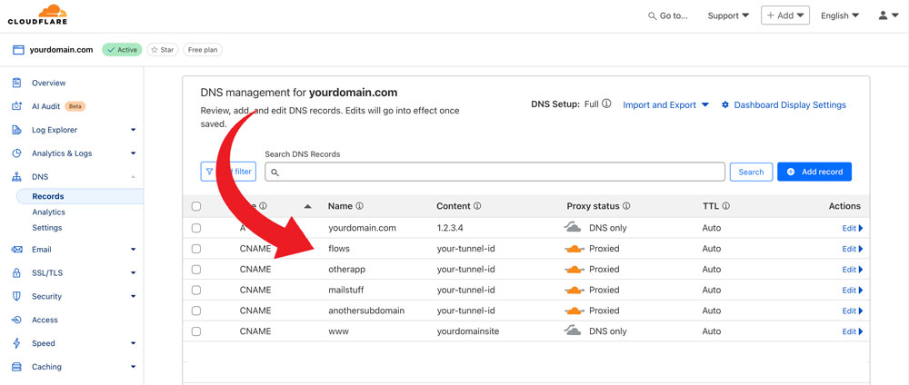Click the Search DNS Records input field

coord(494,172)
